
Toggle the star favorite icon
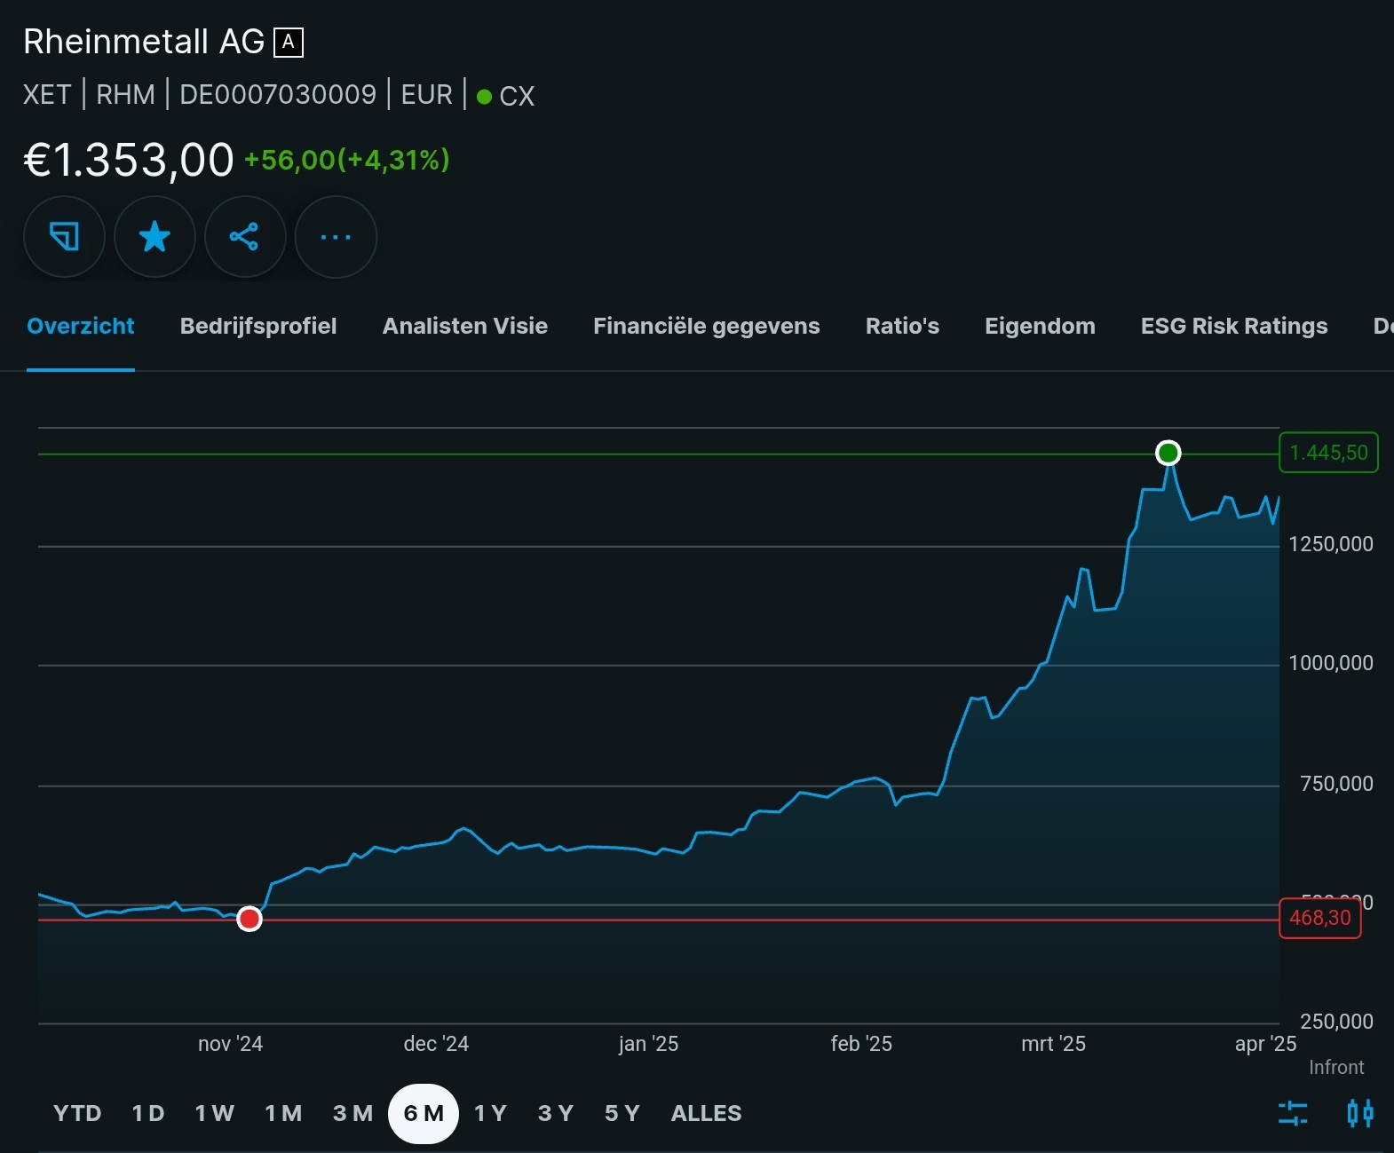[x=154, y=237]
